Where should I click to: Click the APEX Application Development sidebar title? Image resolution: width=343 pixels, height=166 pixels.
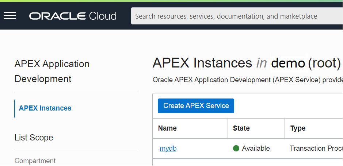click(x=52, y=71)
